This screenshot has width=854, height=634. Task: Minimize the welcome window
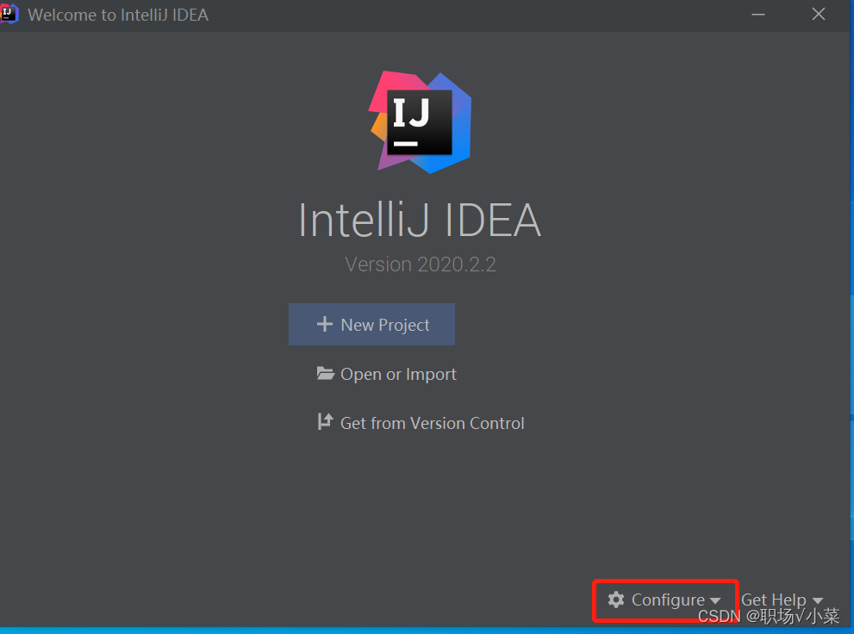click(757, 14)
